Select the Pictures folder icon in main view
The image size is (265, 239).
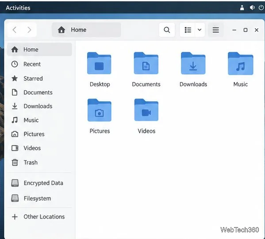pyautogui.click(x=100, y=110)
